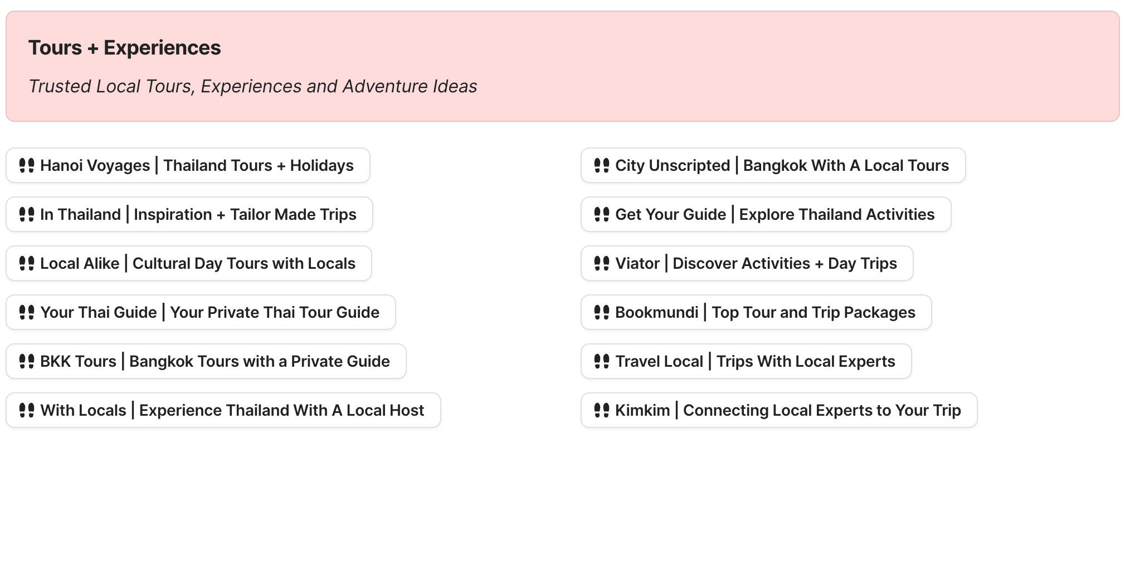Open Travel Local Trips With Experts

(755, 361)
